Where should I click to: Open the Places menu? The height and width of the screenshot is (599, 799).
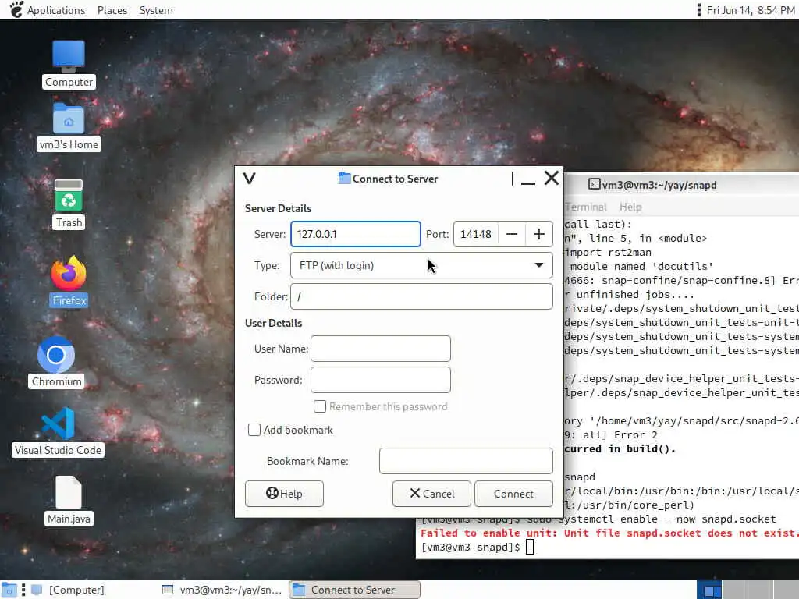coord(112,10)
